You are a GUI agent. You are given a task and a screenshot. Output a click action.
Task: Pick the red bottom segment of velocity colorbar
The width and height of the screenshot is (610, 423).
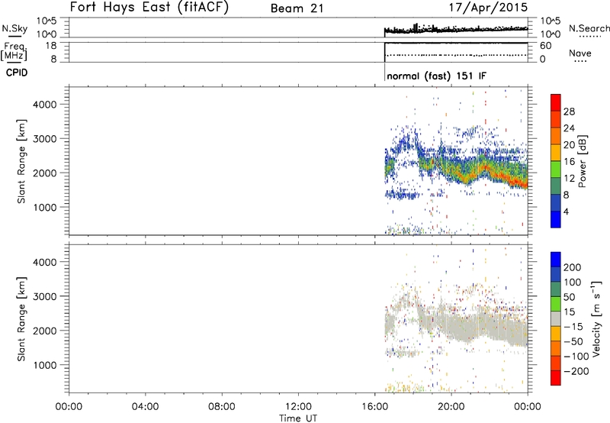556,378
